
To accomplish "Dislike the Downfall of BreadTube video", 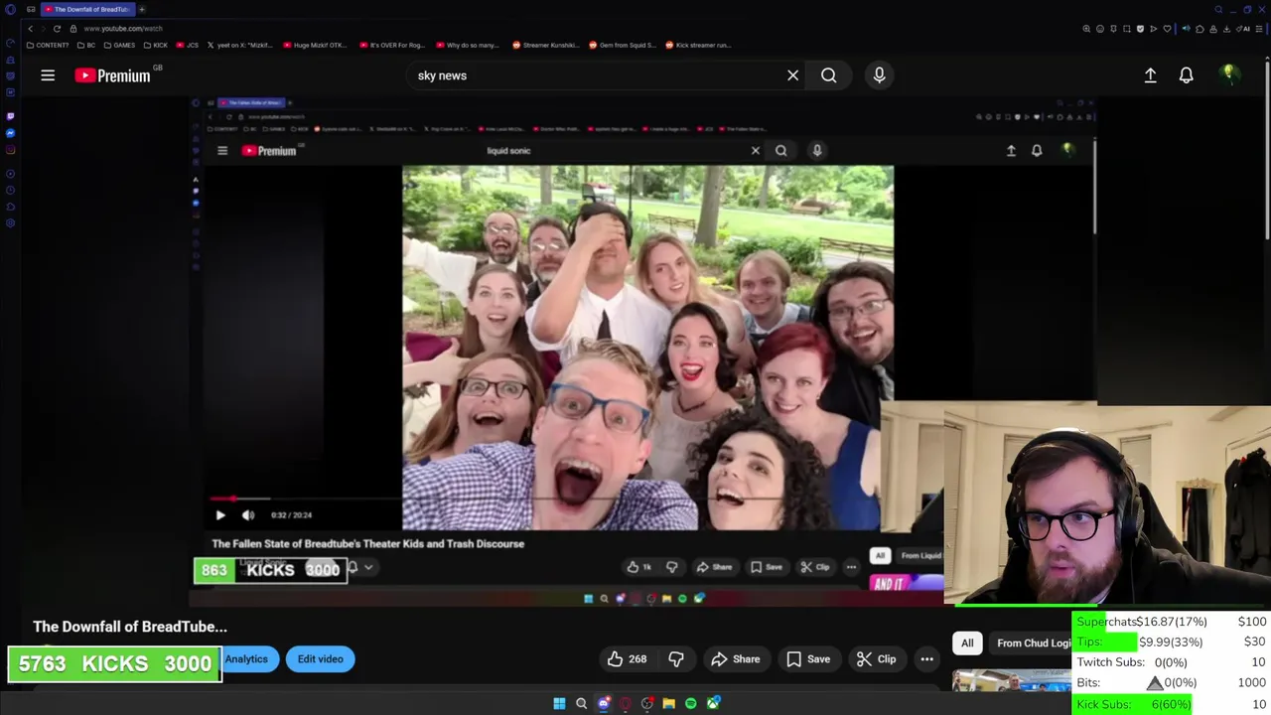I will (x=676, y=659).
